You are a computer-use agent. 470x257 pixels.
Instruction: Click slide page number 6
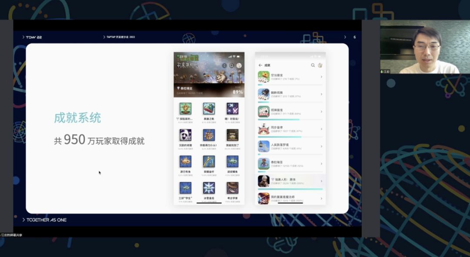(x=355, y=37)
